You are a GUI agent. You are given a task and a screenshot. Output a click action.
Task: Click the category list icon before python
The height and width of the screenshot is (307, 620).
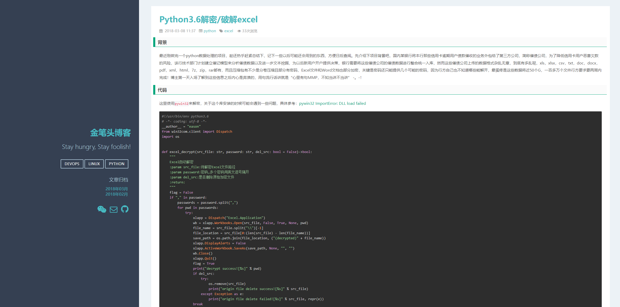pyautogui.click(x=201, y=31)
